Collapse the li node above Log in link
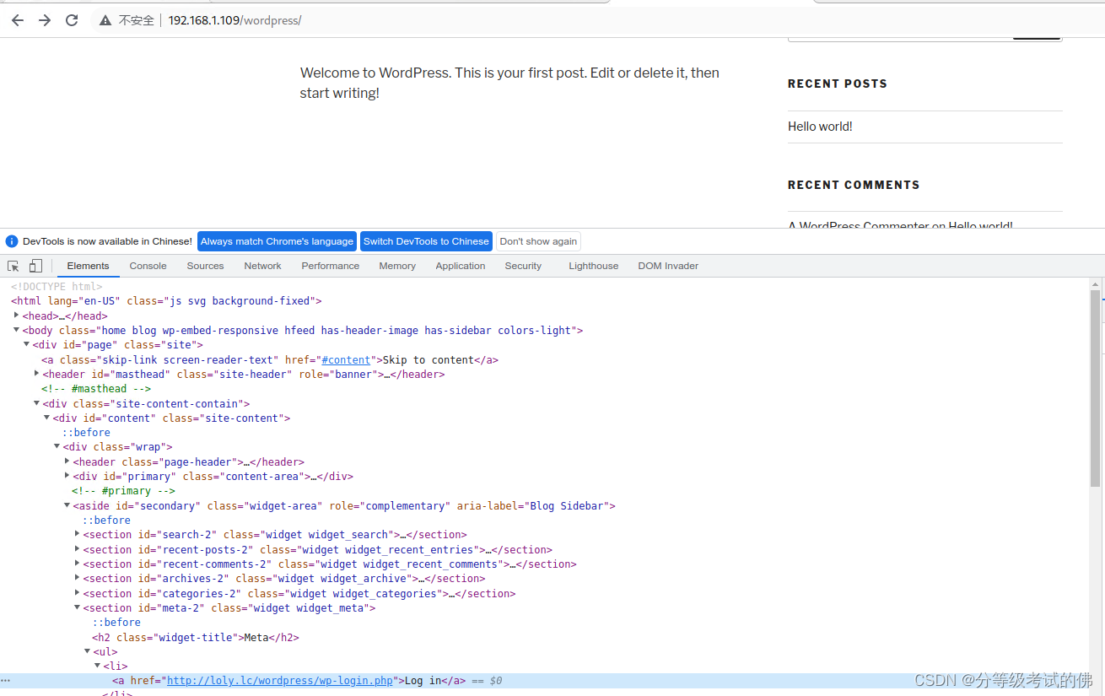The height and width of the screenshot is (696, 1105). point(98,666)
